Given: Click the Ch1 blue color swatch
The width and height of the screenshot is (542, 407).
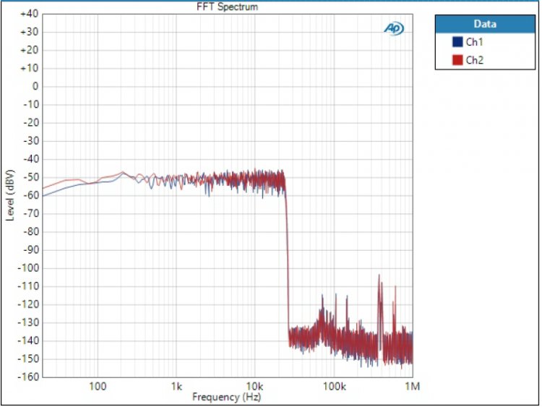Looking at the screenshot, I should [457, 42].
